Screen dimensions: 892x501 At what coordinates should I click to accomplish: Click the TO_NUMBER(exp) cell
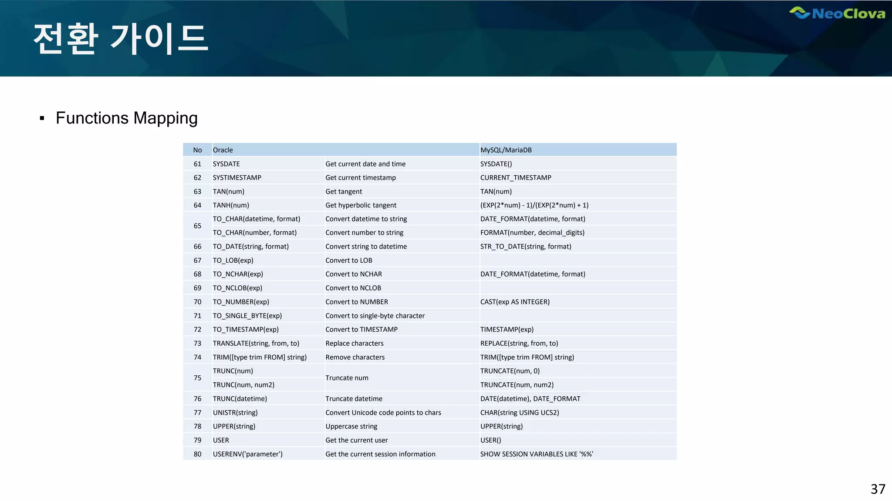241,302
